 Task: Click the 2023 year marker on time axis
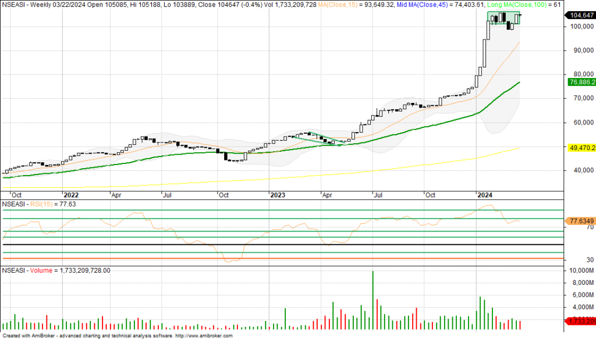[x=278, y=195]
